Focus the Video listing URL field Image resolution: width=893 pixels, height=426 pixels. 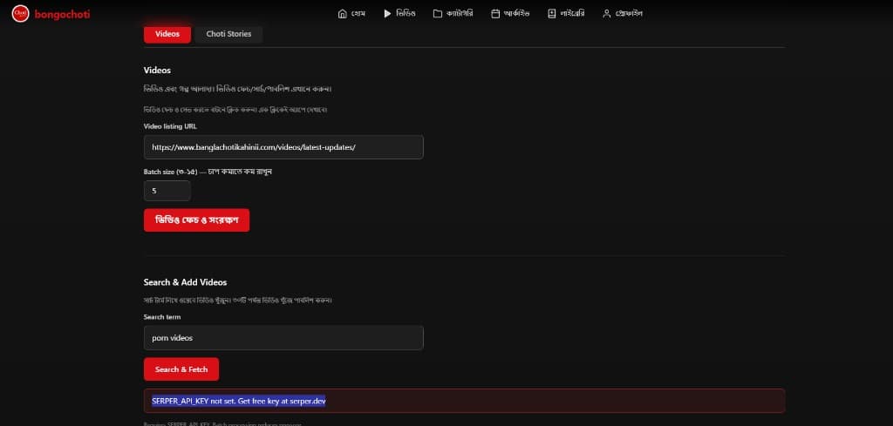tap(283, 147)
